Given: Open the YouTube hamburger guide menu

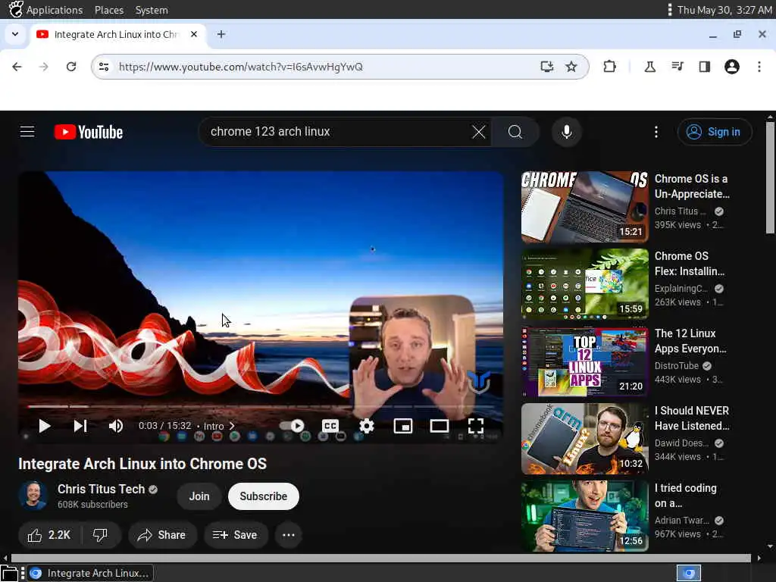Looking at the screenshot, I should pos(27,132).
